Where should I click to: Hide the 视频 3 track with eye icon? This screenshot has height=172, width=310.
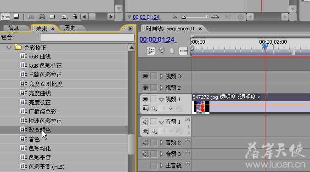(x=145, y=76)
